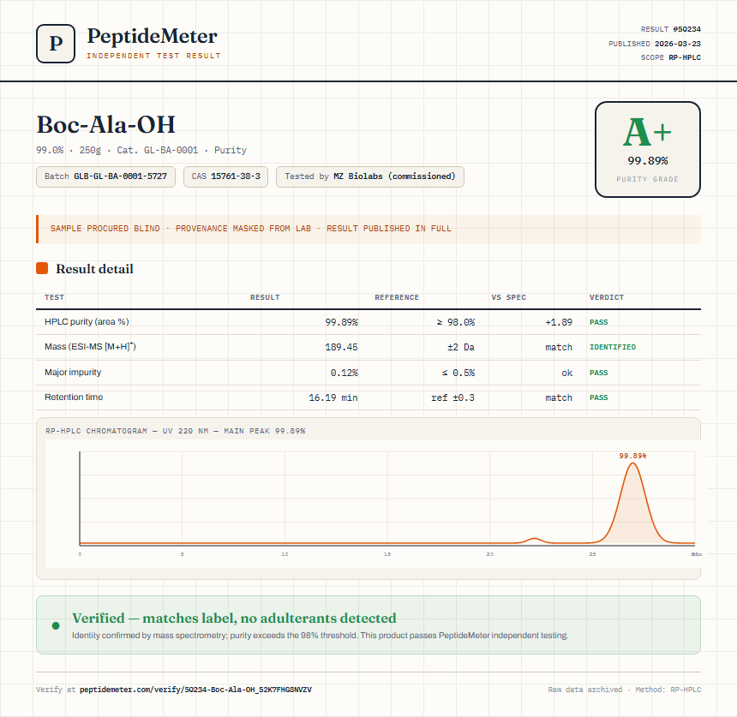
Task: Click the Identity confirmed by mass spectrometry sentence
Action: [321, 636]
